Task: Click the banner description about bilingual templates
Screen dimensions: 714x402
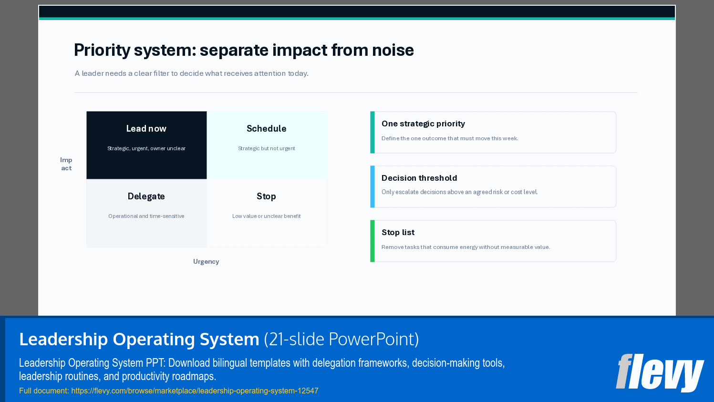Action: click(262, 370)
